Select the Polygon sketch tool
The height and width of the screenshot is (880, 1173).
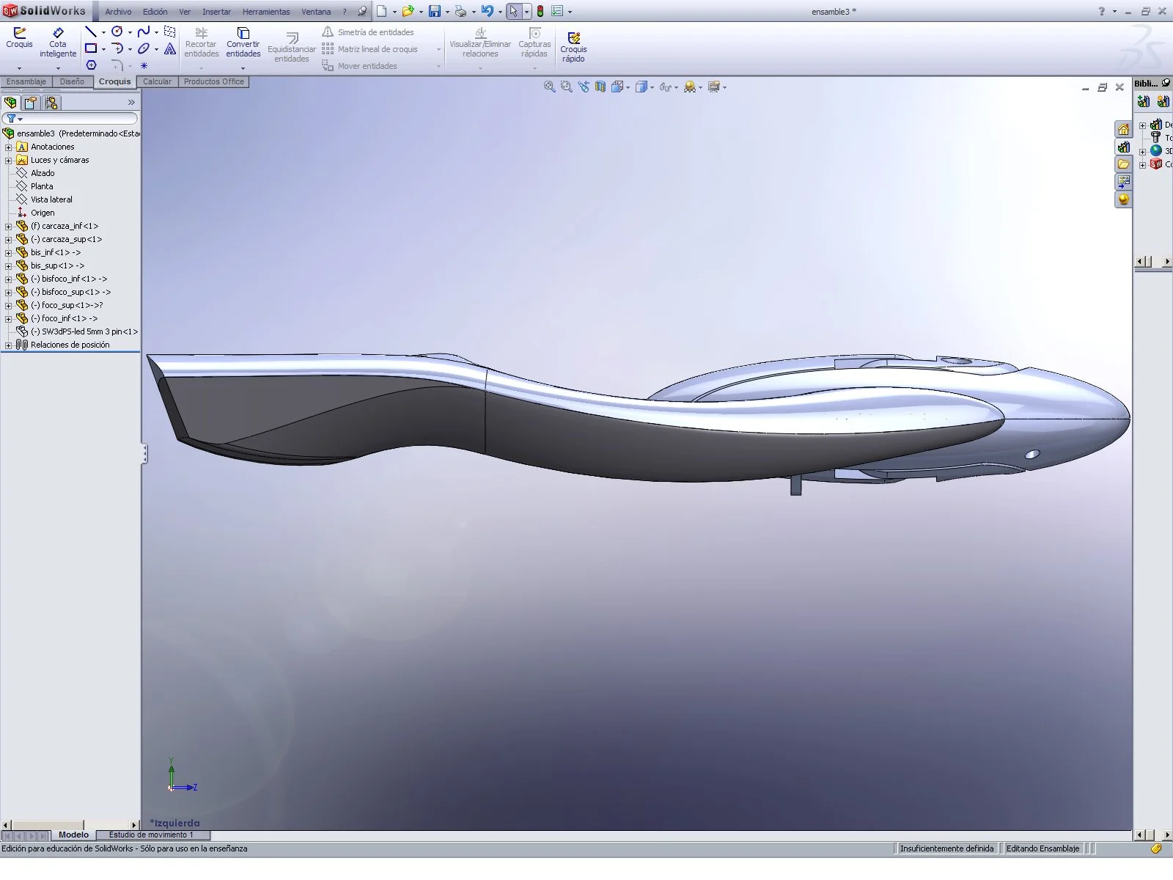[x=91, y=65]
